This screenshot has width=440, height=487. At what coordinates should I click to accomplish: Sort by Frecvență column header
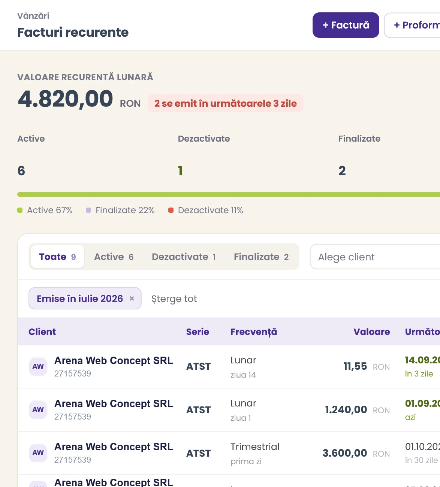pyautogui.click(x=254, y=332)
